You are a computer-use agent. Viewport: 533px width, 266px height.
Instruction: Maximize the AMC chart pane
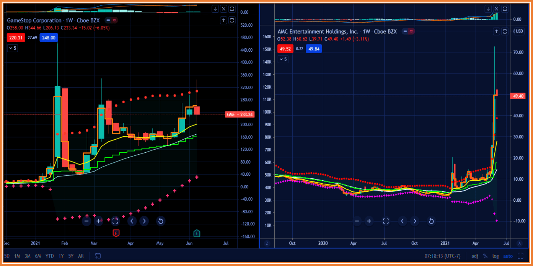coord(505,31)
